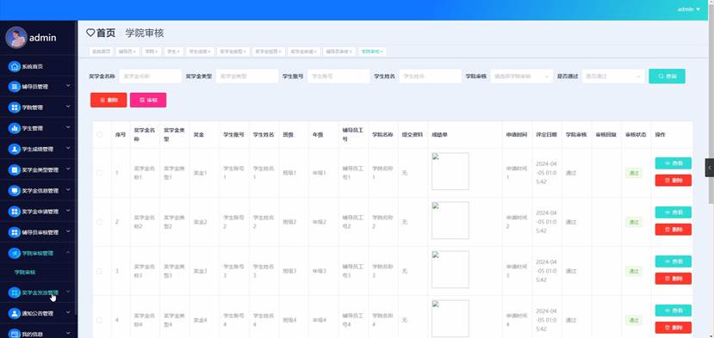
Task: Click the 学生姓名 input field
Action: pyautogui.click(x=431, y=77)
